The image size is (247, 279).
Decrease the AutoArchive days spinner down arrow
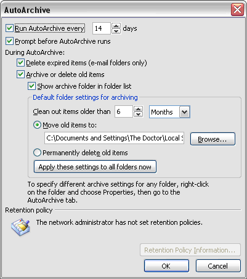click(116, 31)
